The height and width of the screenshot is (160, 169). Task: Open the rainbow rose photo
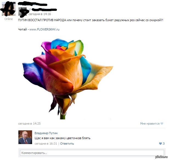coord(68,79)
